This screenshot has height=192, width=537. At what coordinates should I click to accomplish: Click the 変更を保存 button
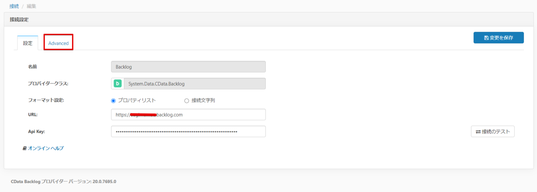[x=499, y=38]
